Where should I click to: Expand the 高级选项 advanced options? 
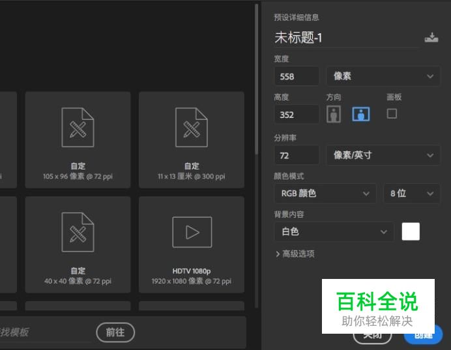coord(295,254)
